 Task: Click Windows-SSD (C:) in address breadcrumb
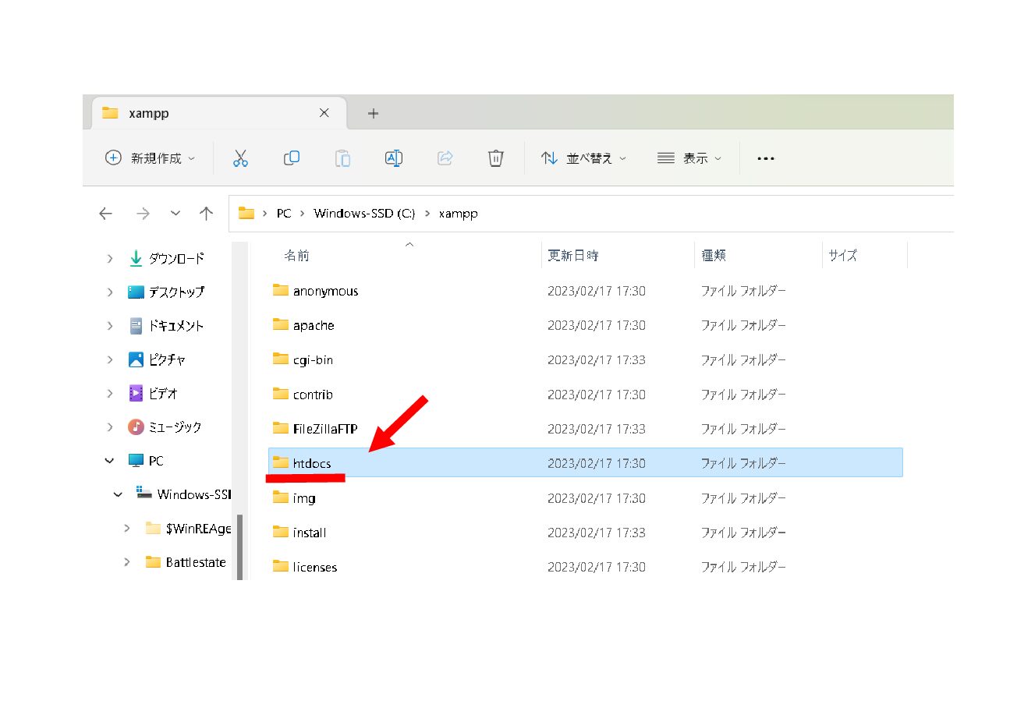point(364,214)
